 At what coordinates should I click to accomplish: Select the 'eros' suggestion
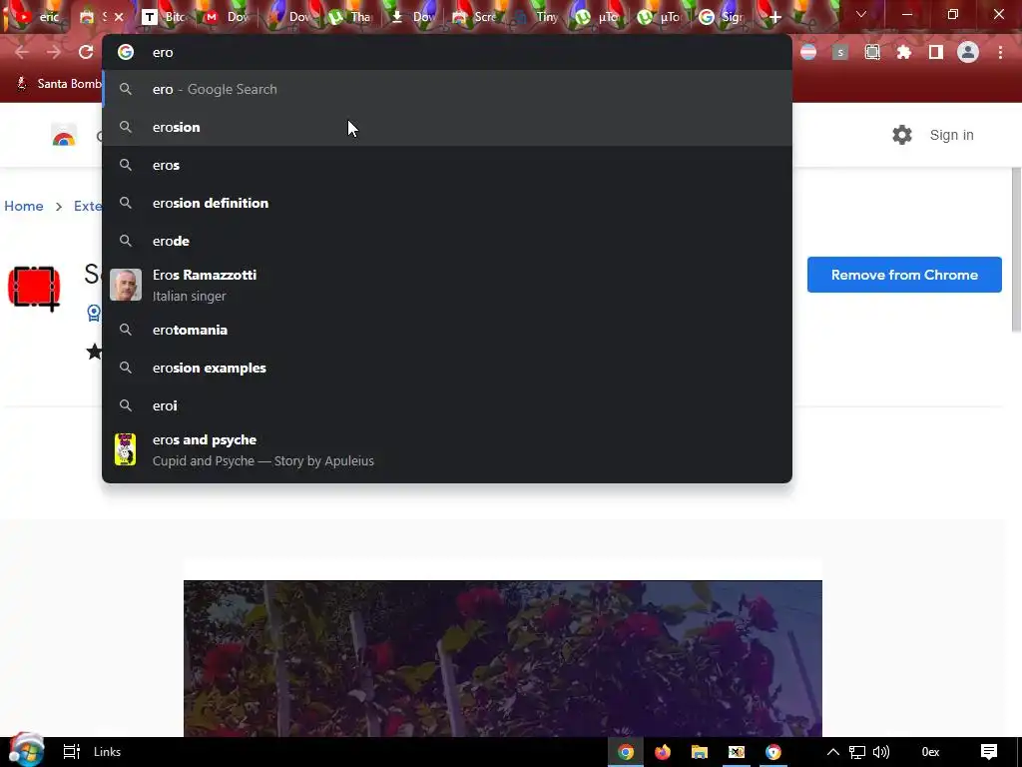(x=447, y=165)
